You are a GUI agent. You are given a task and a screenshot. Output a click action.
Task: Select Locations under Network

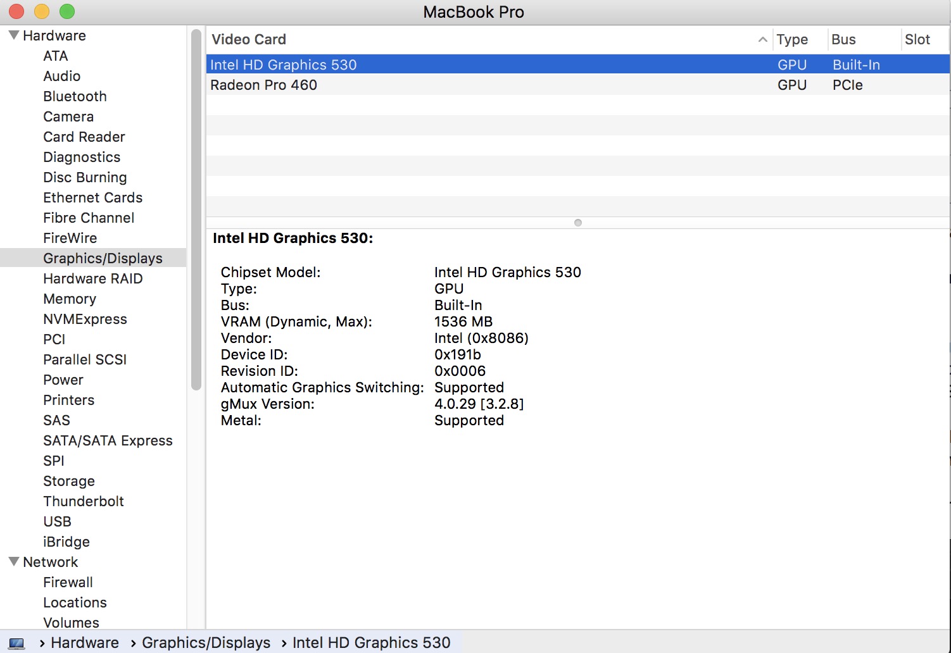tap(75, 602)
